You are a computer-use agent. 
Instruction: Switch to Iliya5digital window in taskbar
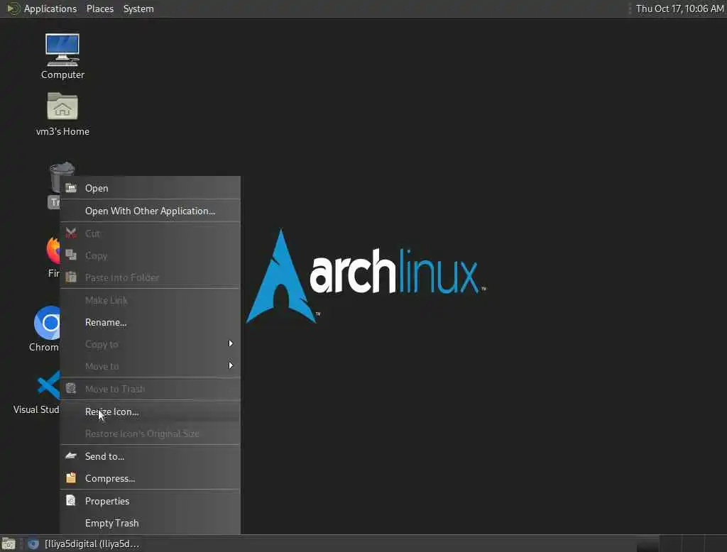[92, 543]
